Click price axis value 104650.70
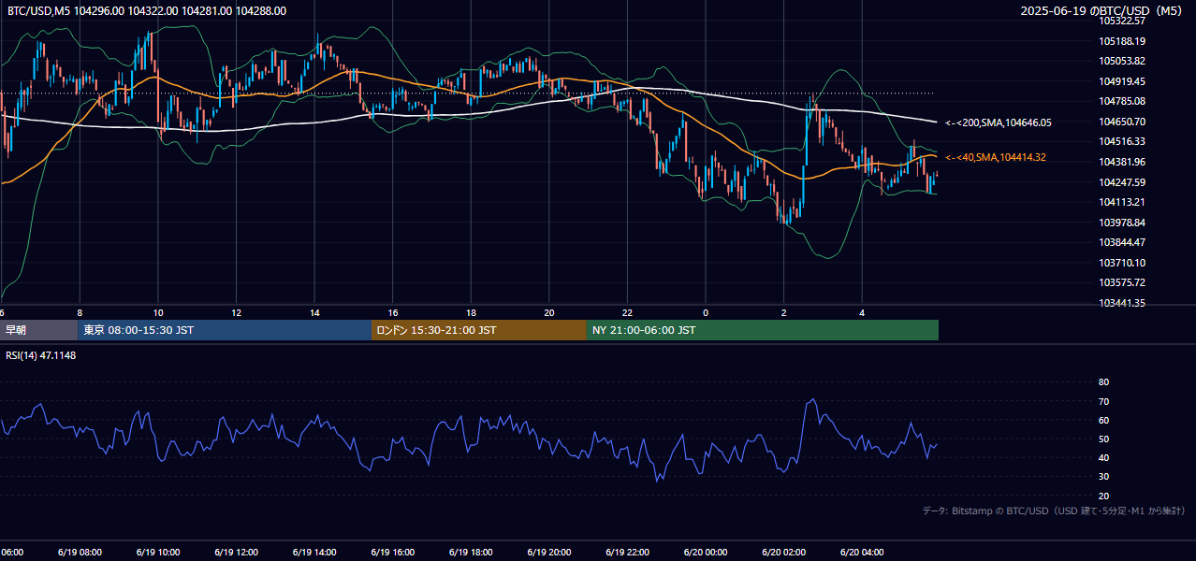This screenshot has width=1196, height=561. [1122, 122]
